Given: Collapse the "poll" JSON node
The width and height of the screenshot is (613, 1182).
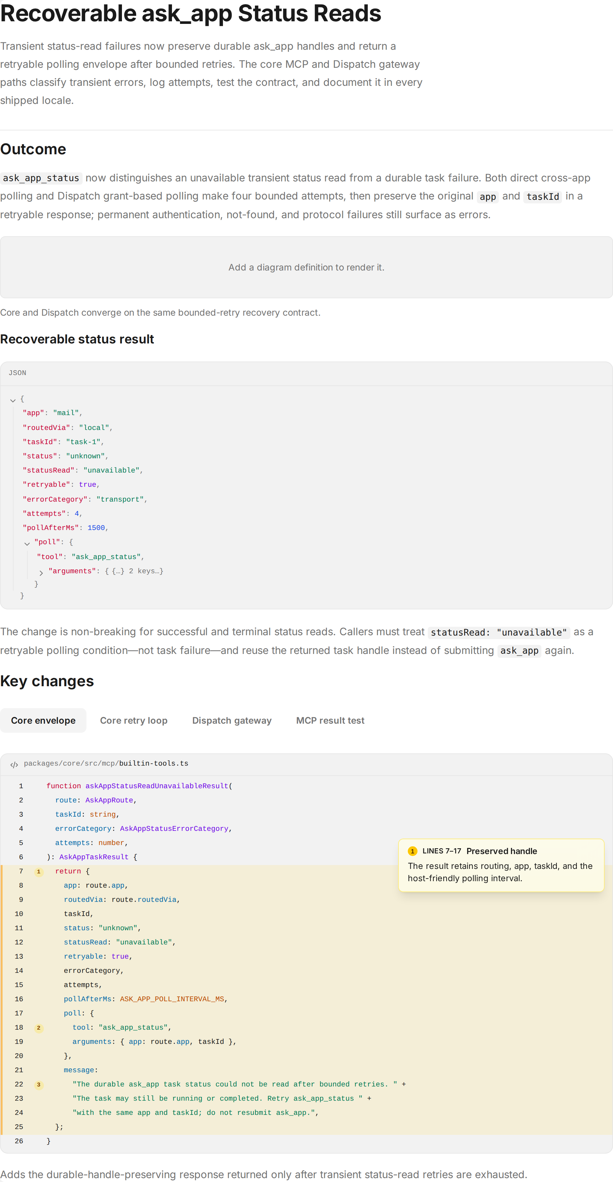Looking at the screenshot, I should pos(27,543).
